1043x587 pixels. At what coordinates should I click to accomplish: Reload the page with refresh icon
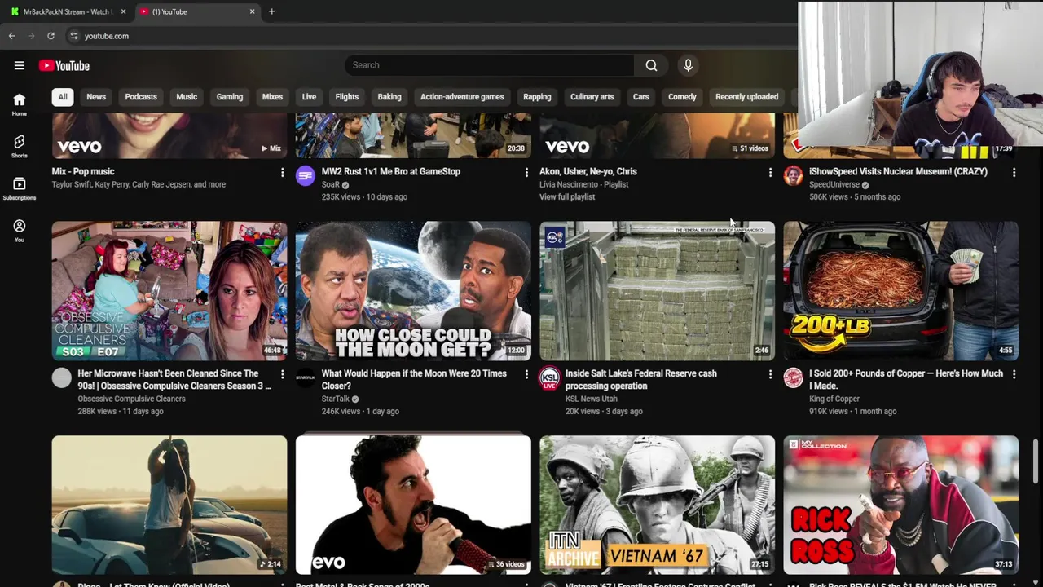point(51,36)
